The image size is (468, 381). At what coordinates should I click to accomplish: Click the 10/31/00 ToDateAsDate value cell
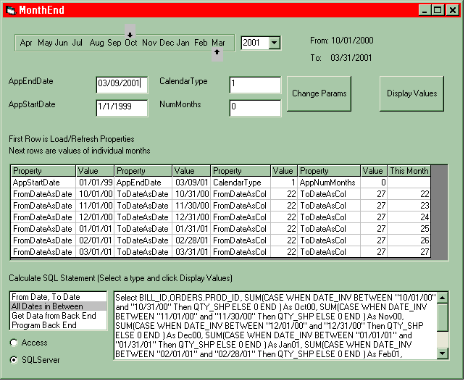click(191, 194)
